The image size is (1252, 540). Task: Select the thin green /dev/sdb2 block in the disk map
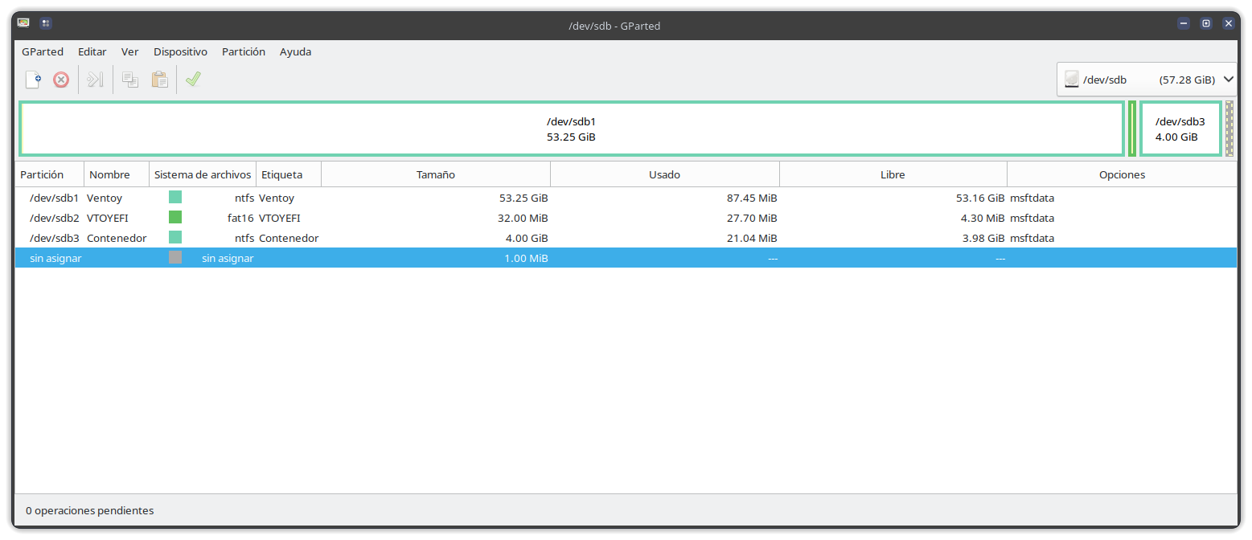1132,129
